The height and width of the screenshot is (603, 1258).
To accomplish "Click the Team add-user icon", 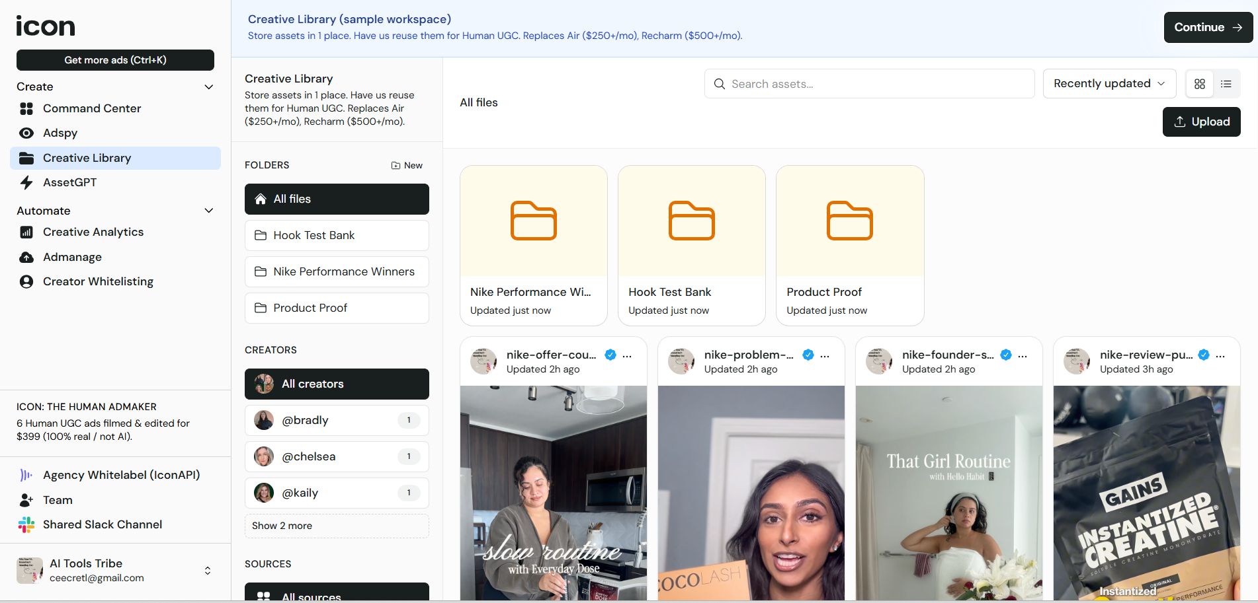I will click(26, 500).
